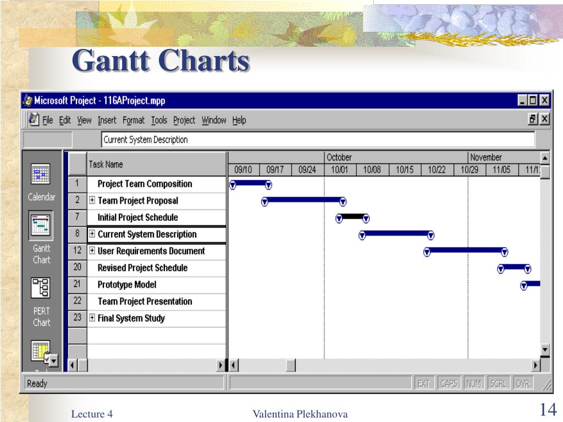Click the Task Usage view icon
Image resolution: width=563 pixels, height=422 pixels.
(x=40, y=351)
